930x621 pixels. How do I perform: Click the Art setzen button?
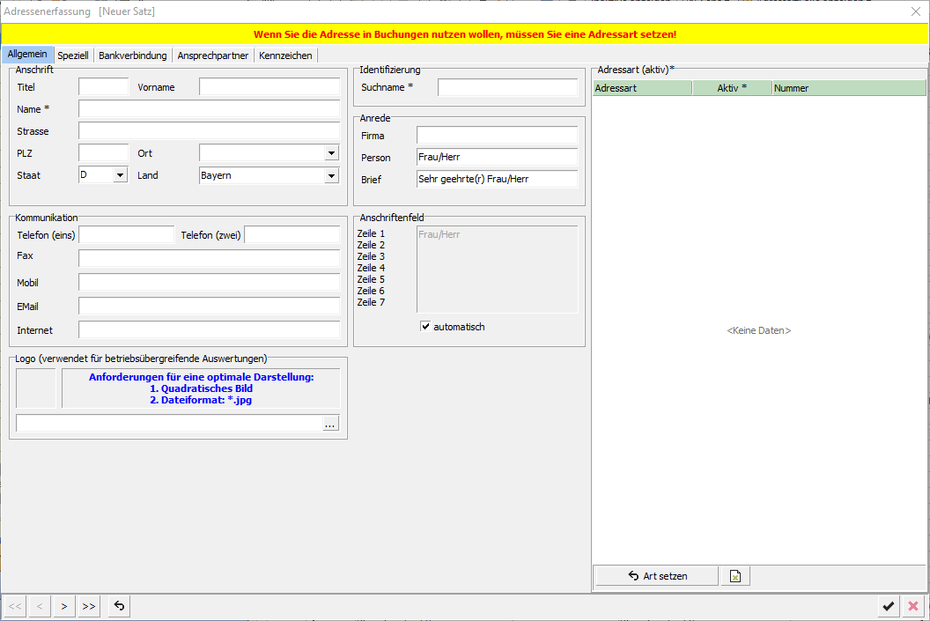(x=655, y=575)
